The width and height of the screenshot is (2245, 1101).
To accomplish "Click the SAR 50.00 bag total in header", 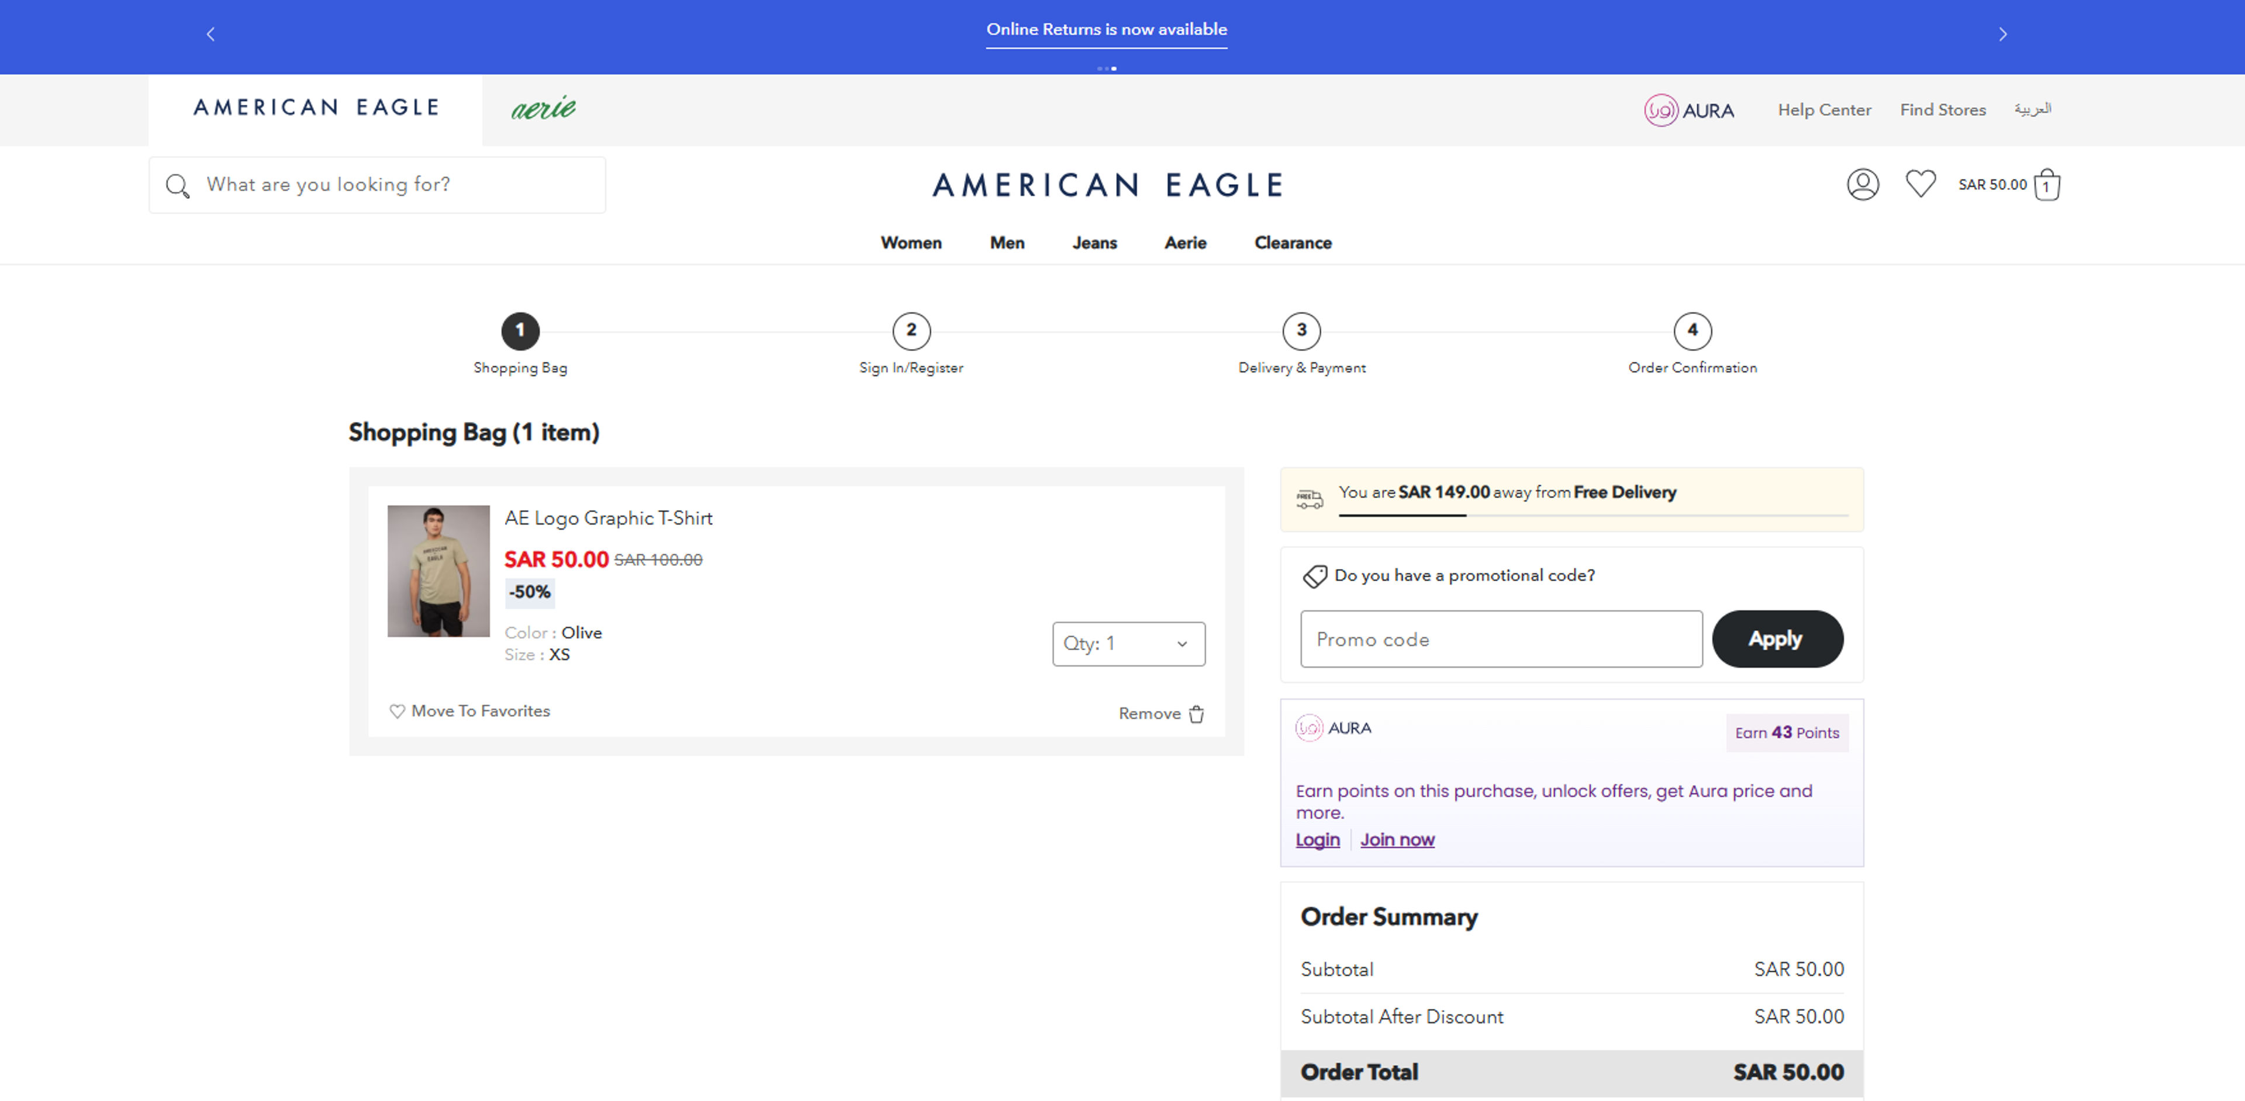I will click(x=1992, y=185).
